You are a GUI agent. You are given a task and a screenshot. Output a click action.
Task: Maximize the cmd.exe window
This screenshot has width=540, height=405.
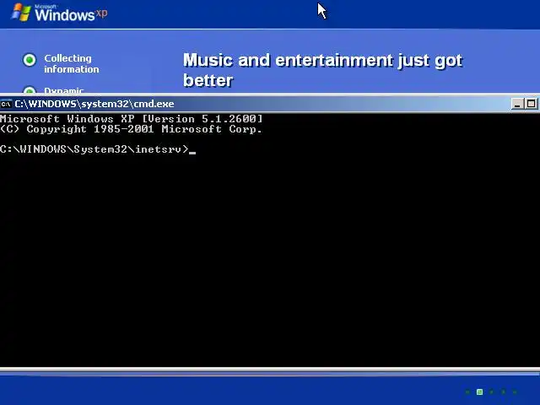click(x=531, y=104)
